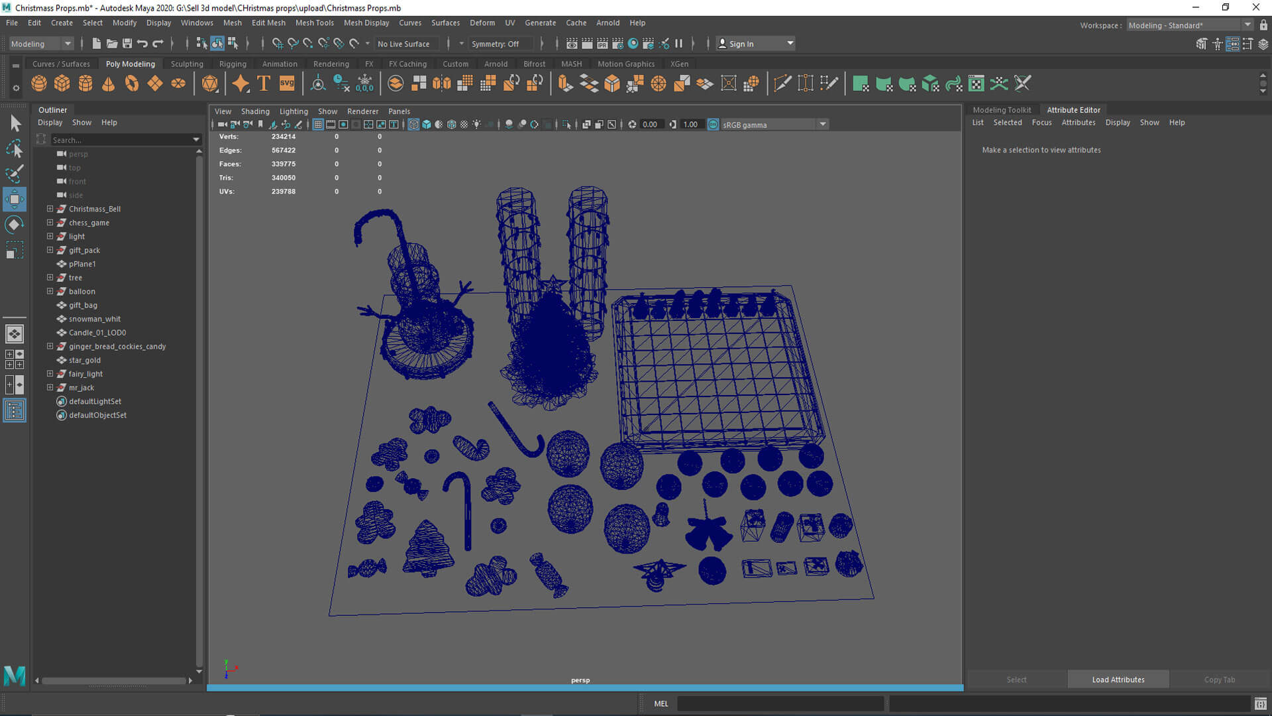Screen dimensions: 1272x716
Task: Open the Mesh Tools menu
Action: [x=315, y=23]
